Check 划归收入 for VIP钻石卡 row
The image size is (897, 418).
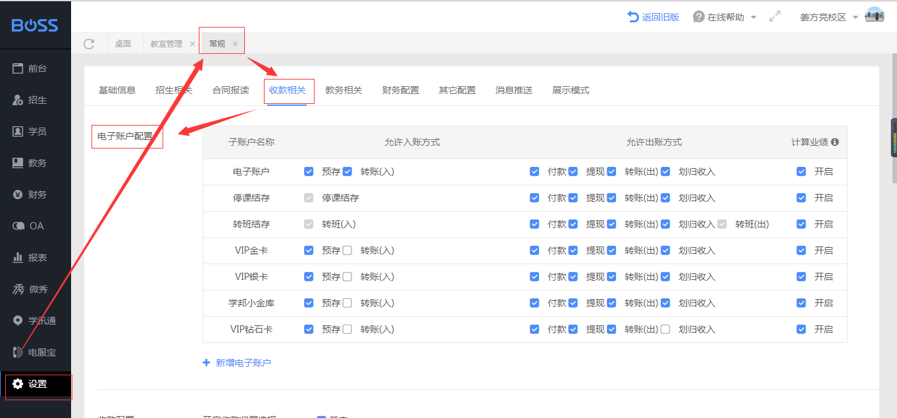pyautogui.click(x=665, y=329)
